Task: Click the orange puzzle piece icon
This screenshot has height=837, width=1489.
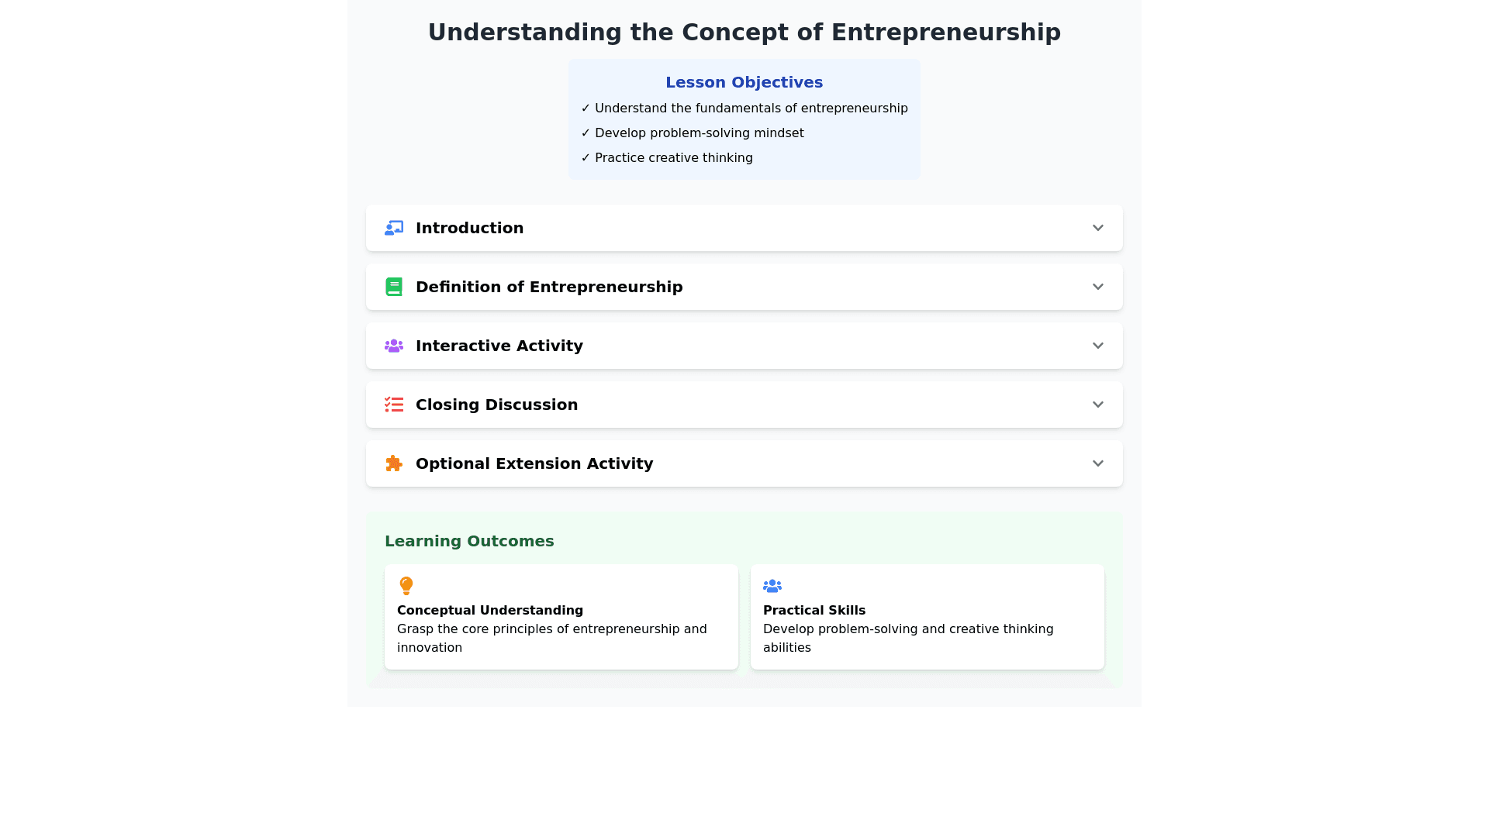Action: [x=394, y=463]
